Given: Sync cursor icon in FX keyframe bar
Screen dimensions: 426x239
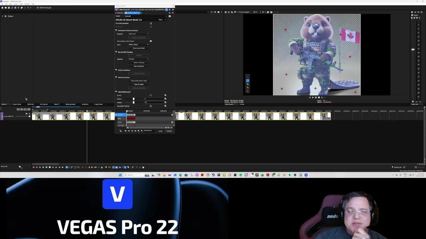Looking at the screenshot, I should coord(120,131).
